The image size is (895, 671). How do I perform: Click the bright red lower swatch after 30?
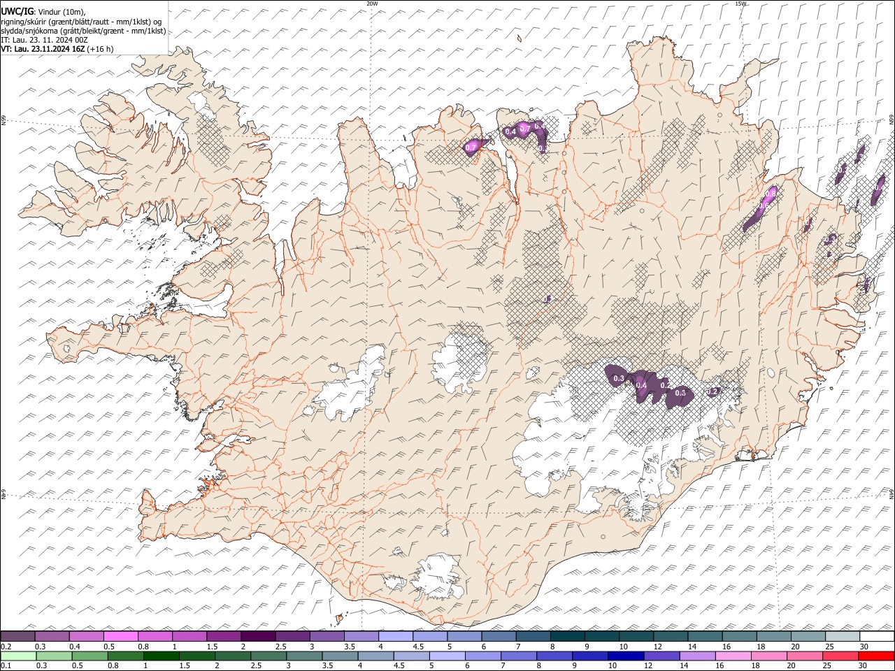point(875,656)
